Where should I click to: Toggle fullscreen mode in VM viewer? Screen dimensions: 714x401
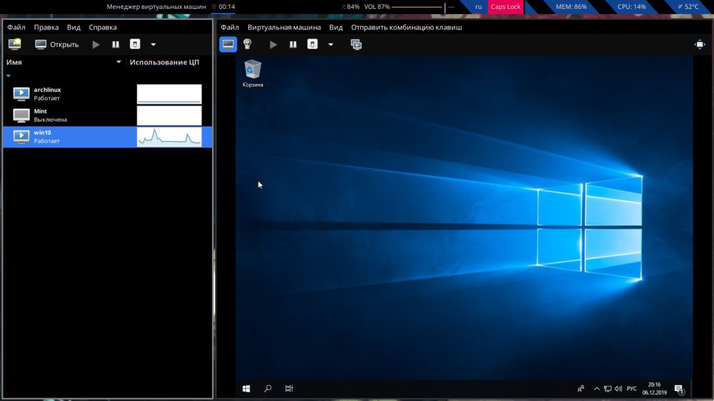[699, 45]
